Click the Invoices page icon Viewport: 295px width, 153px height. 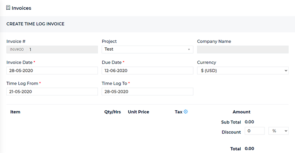click(x=8, y=8)
